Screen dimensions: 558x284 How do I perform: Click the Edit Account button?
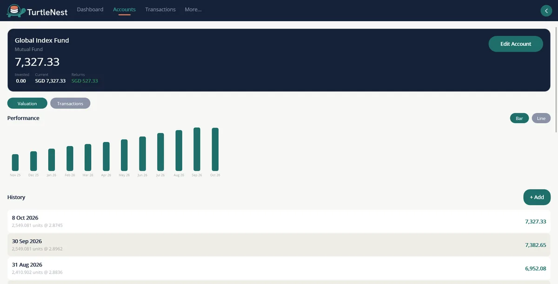point(516,44)
